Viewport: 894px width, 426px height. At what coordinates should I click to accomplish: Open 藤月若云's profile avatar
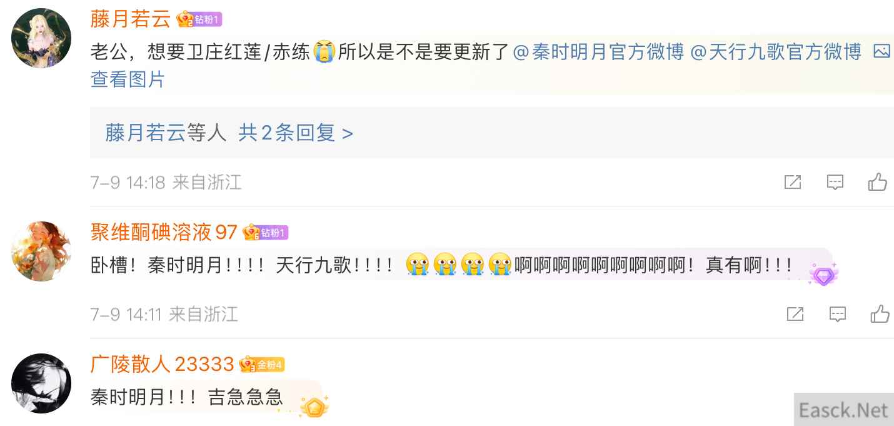coord(41,38)
